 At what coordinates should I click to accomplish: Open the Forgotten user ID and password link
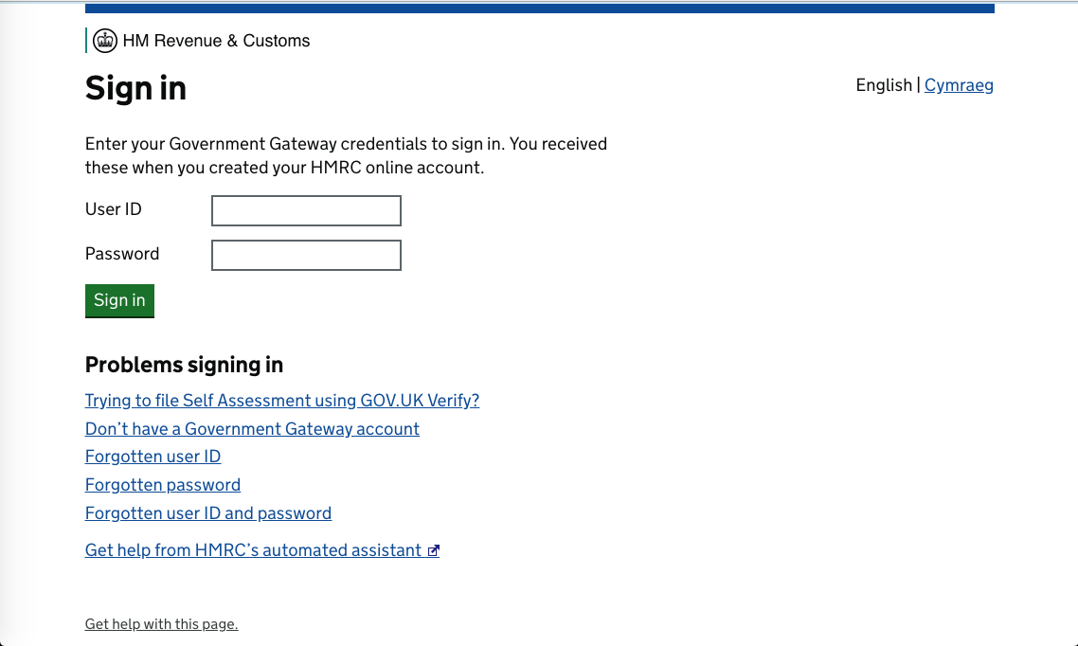tap(207, 512)
